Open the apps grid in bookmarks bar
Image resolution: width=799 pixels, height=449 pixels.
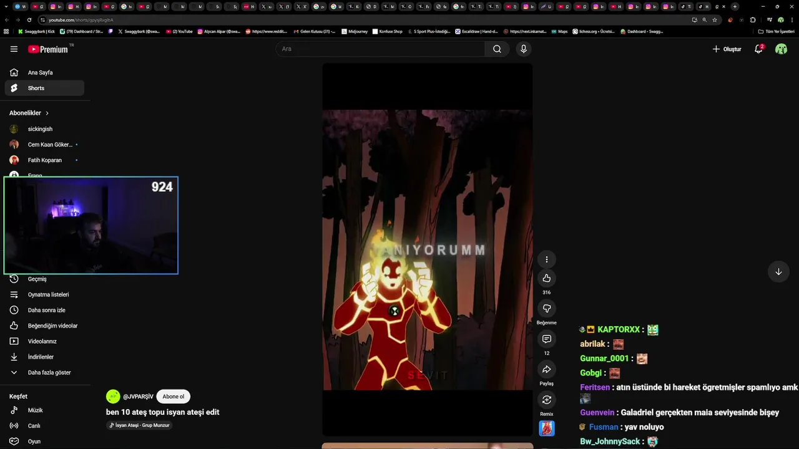pos(6,31)
